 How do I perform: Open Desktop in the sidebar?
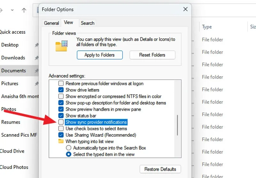pyautogui.click(x=10, y=45)
